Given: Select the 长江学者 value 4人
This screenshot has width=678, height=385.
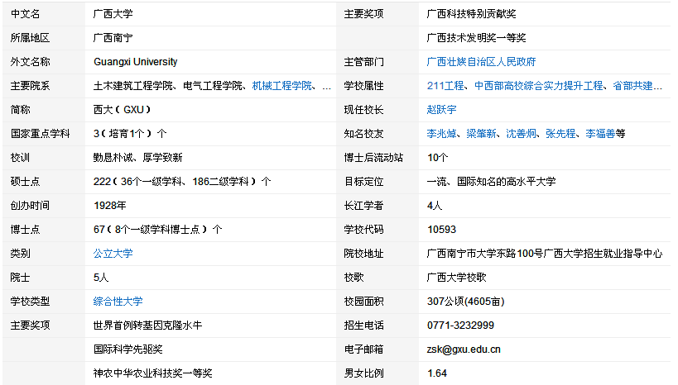Looking at the screenshot, I should (435, 206).
